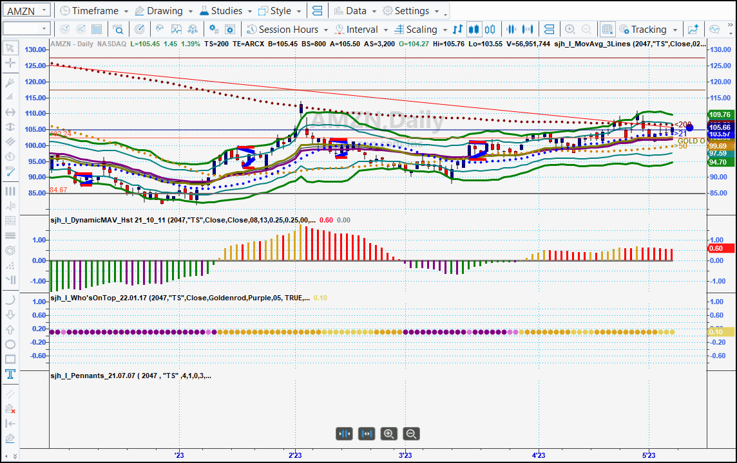The image size is (737, 463).
Task: Open the AMZN symbol dropdown
Action: tap(43, 10)
